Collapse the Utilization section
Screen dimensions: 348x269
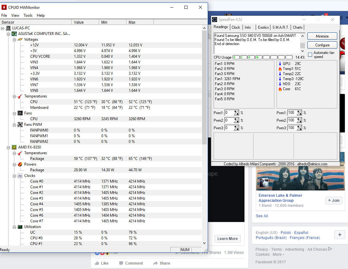pyautogui.click(x=14, y=227)
